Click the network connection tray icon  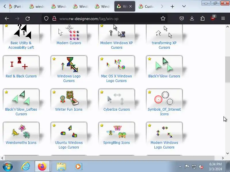(194, 167)
